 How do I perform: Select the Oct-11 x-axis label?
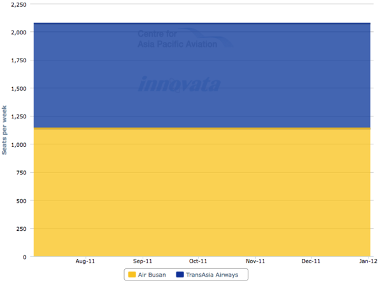pos(198,261)
